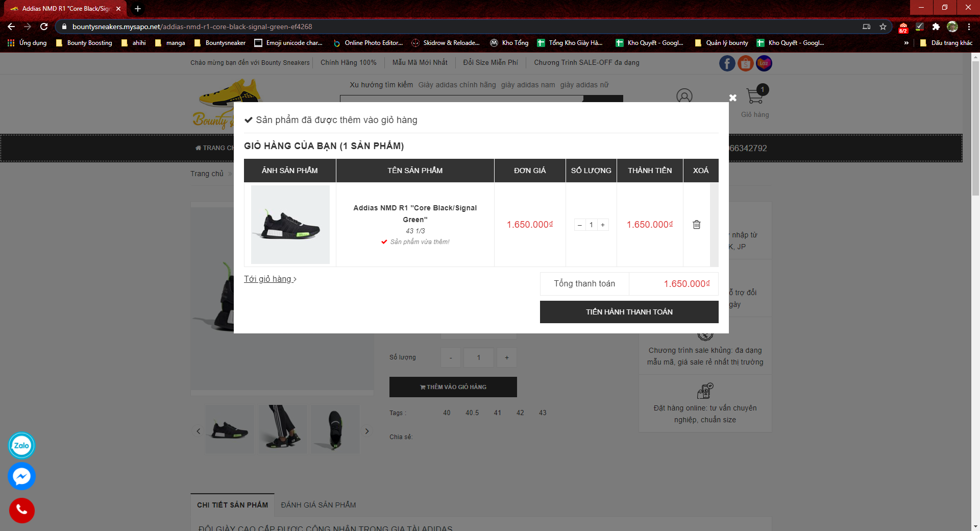
Task: Open the Dấu trang khác folder
Action: [x=946, y=43]
